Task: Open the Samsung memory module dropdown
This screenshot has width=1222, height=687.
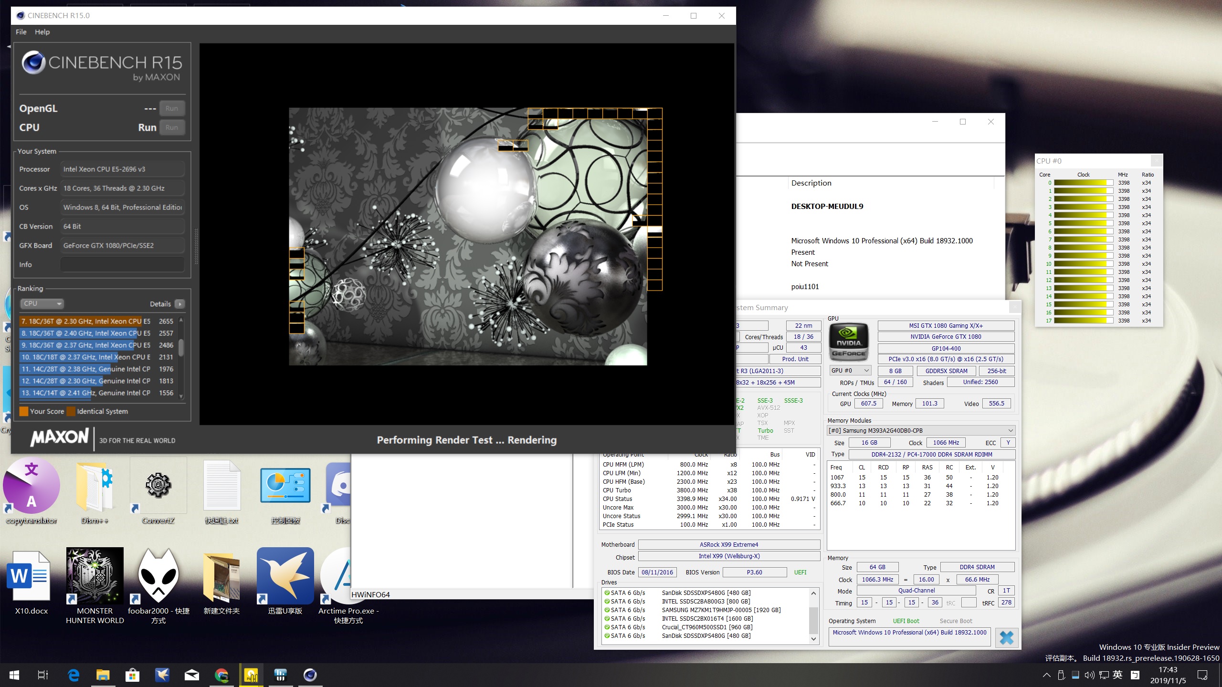Action: pyautogui.click(x=921, y=430)
